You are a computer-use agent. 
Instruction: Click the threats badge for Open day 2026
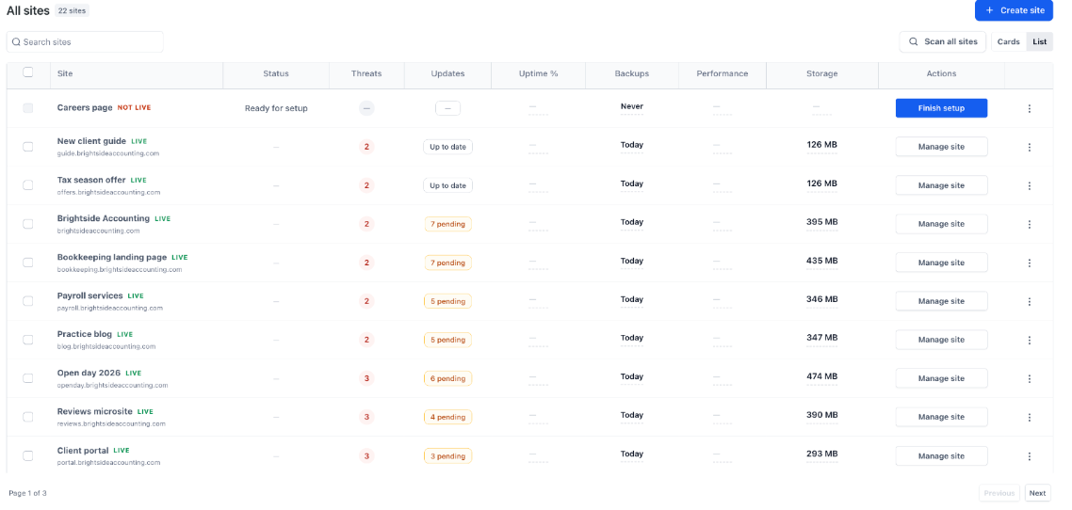pyautogui.click(x=366, y=378)
